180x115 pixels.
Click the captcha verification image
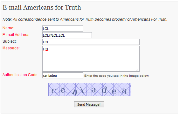(89, 90)
